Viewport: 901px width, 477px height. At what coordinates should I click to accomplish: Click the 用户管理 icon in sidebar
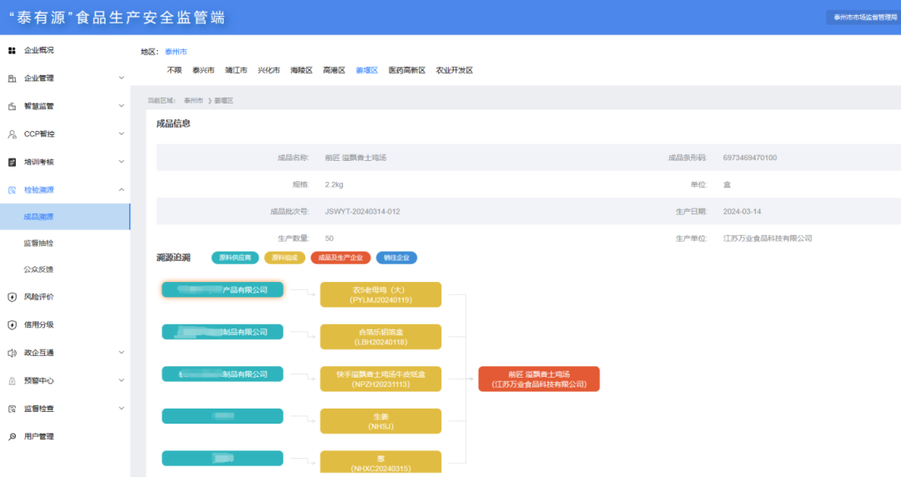coord(12,437)
